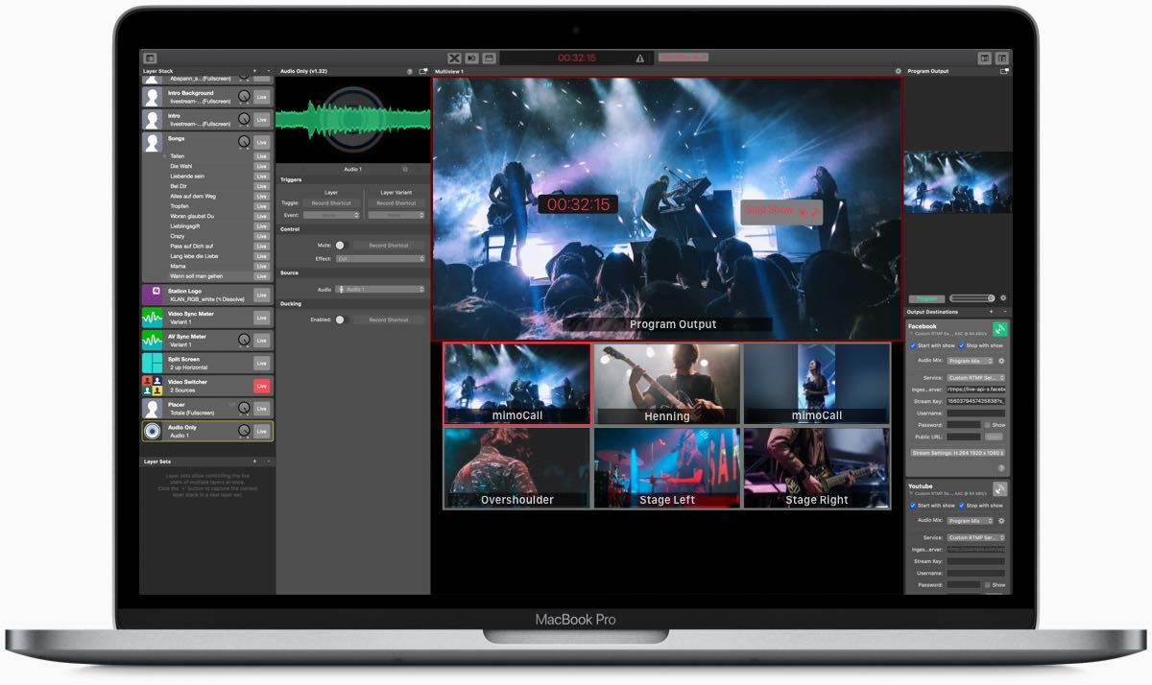
Task: Add a new layer with the plus icon
Action: pyautogui.click(x=254, y=70)
